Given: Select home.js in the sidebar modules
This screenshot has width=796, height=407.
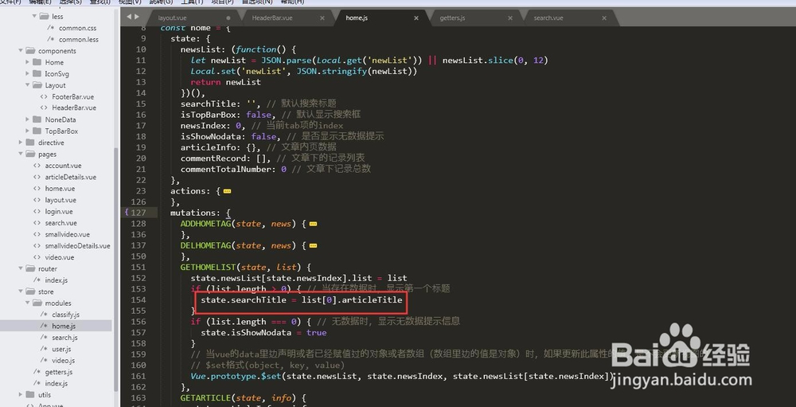Looking at the screenshot, I should pyautogui.click(x=64, y=327).
